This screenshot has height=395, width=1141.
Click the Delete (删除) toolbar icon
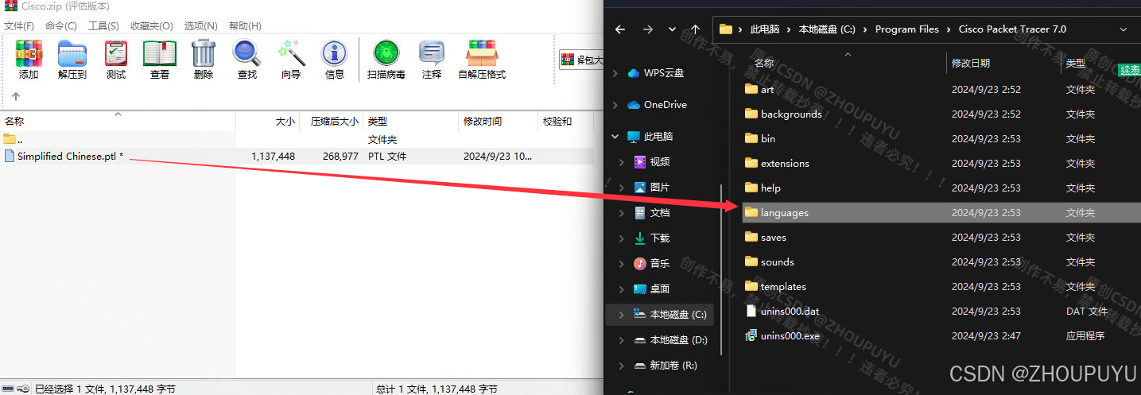[x=204, y=60]
